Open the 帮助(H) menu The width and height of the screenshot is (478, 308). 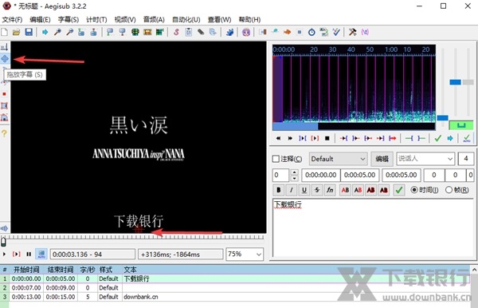(x=249, y=19)
